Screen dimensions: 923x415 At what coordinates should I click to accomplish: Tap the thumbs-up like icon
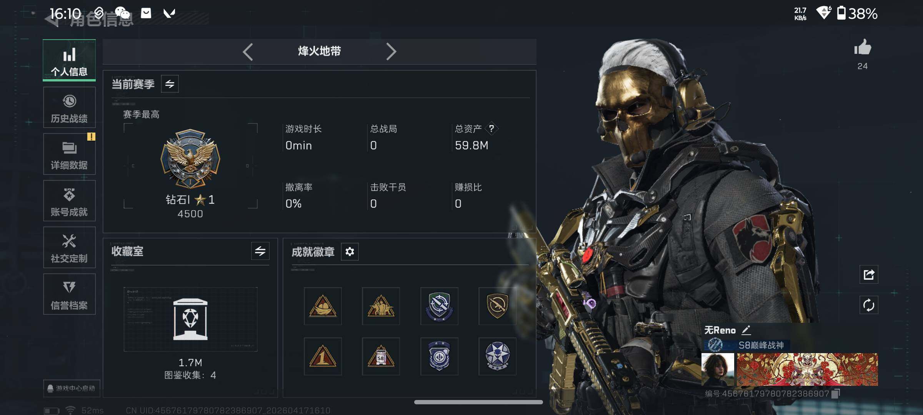863,48
